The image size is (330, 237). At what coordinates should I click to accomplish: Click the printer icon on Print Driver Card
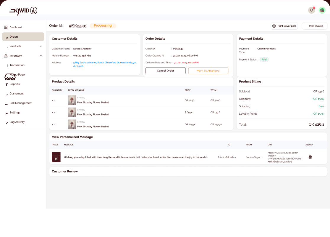click(x=274, y=26)
